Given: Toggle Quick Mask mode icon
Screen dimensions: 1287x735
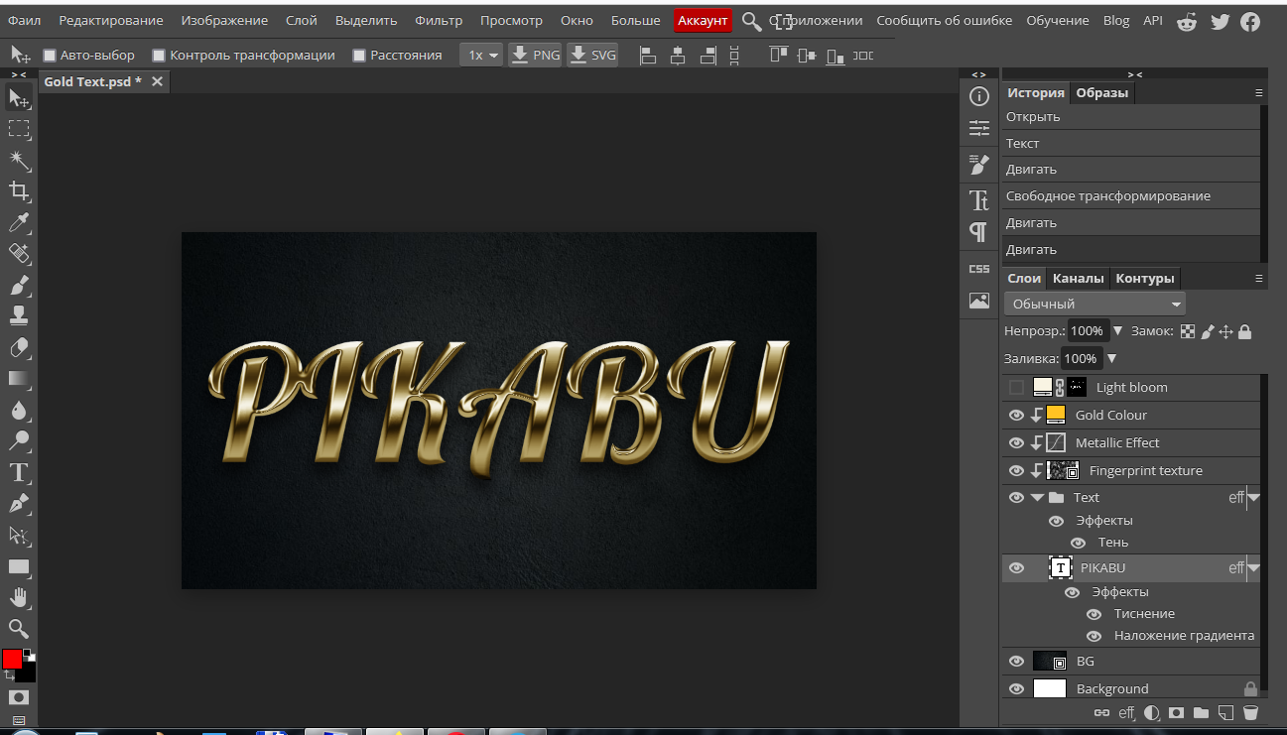Looking at the screenshot, I should [x=19, y=697].
